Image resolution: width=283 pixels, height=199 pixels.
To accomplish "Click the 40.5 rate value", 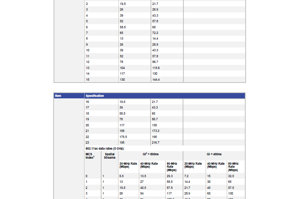I will click(143, 188).
